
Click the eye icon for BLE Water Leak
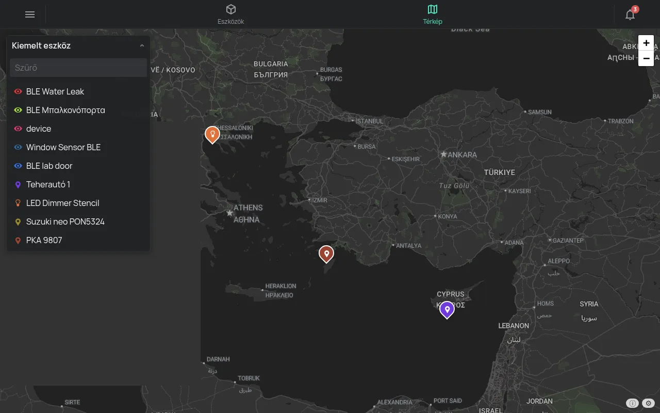click(x=18, y=91)
